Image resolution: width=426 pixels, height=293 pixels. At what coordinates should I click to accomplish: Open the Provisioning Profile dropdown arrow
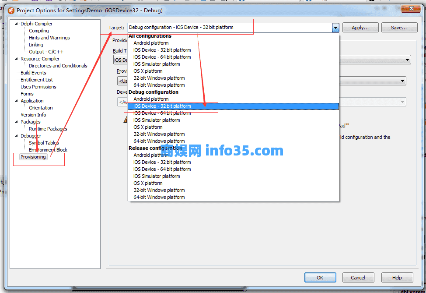tap(402, 81)
